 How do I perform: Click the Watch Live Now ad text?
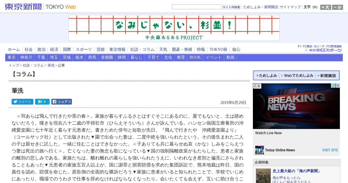point(269,133)
